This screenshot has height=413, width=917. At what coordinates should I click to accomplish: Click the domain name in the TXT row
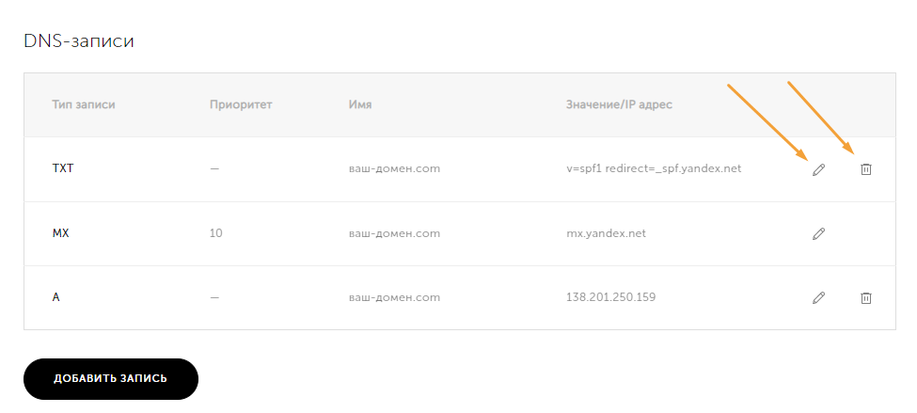click(x=394, y=169)
